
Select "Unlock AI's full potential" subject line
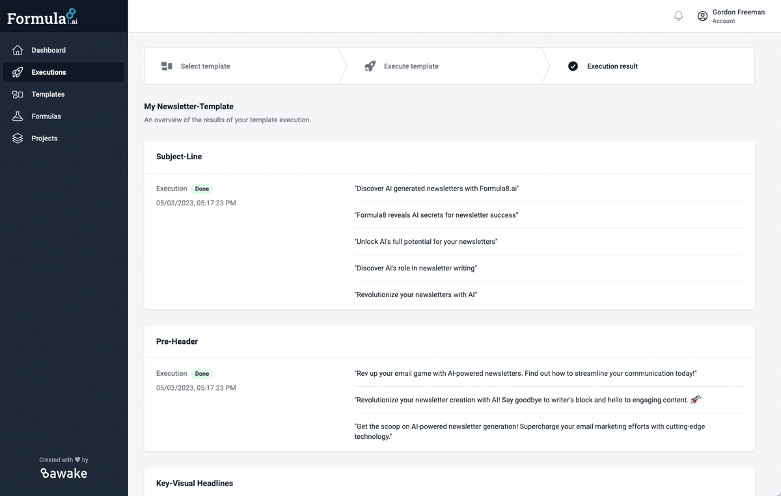[x=426, y=242]
